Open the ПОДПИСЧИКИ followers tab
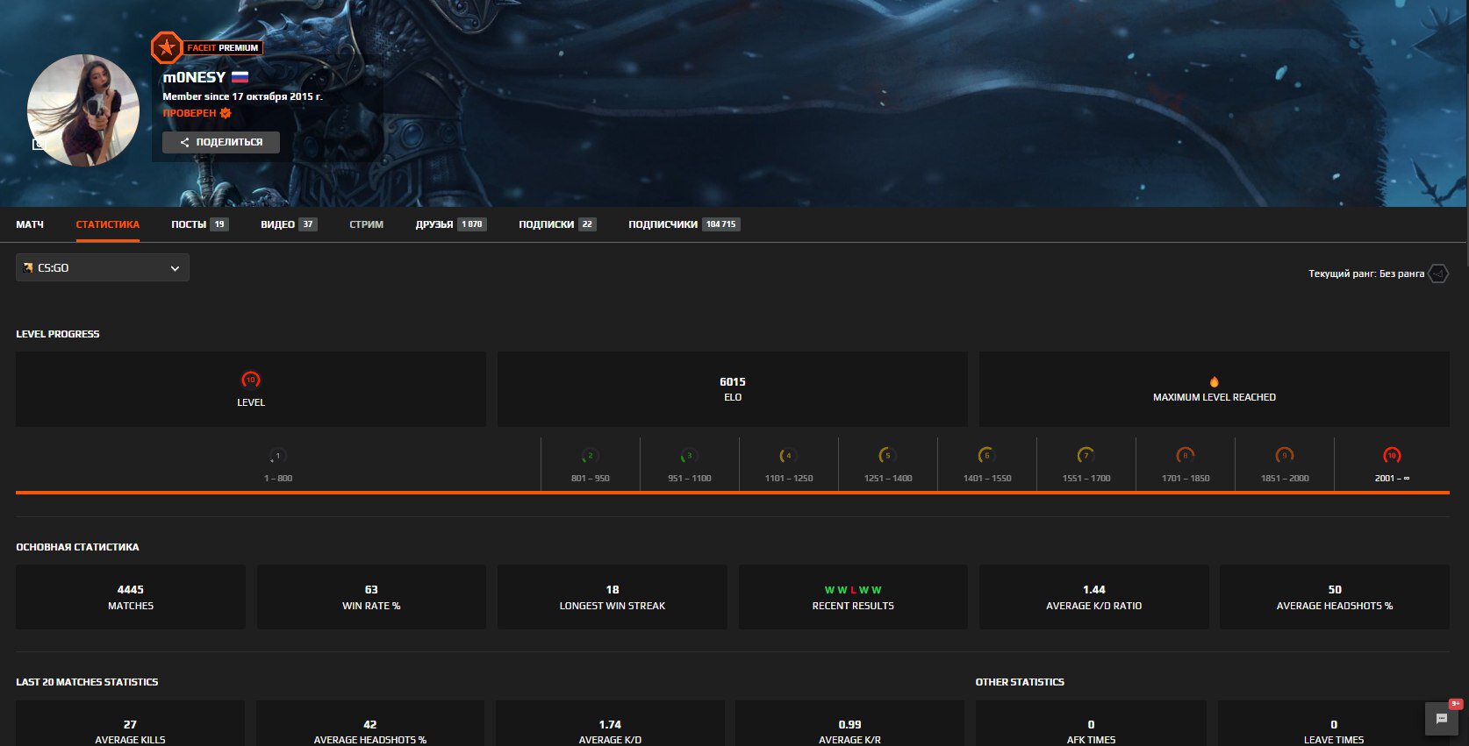The image size is (1469, 746). 663,224
